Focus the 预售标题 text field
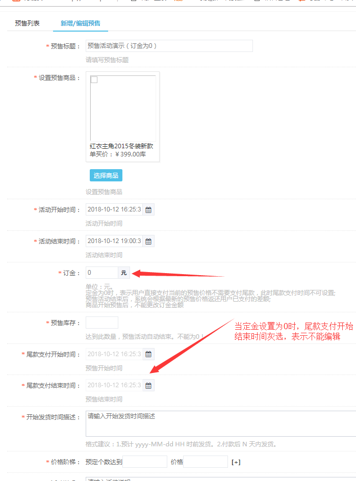This screenshot has height=481, width=356. click(x=169, y=46)
